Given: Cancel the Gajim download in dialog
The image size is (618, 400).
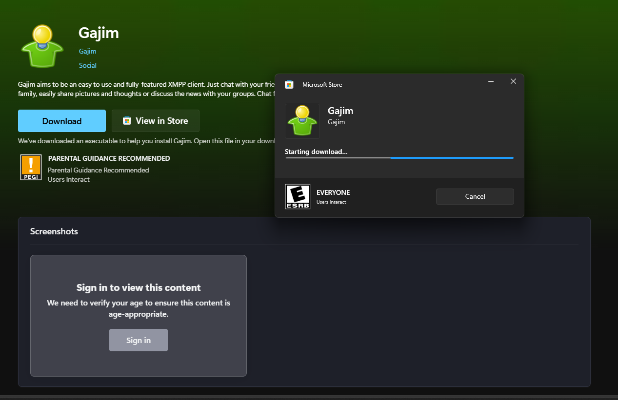Looking at the screenshot, I should click(475, 196).
